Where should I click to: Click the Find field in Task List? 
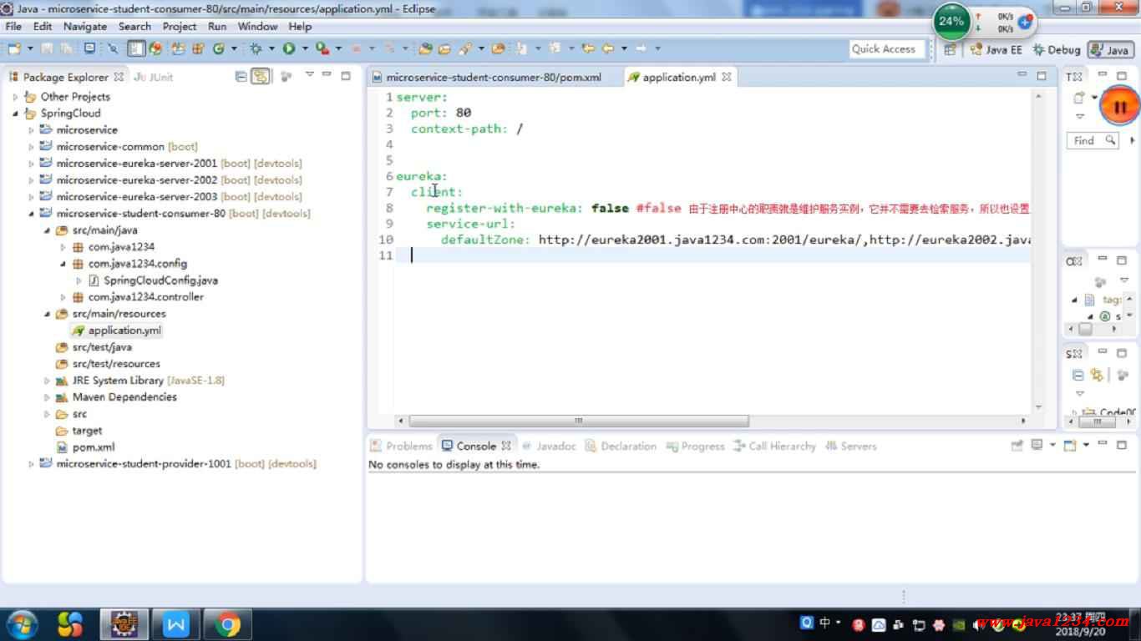1093,140
